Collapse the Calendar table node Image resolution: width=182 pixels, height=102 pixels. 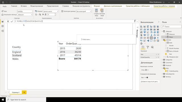162,40
